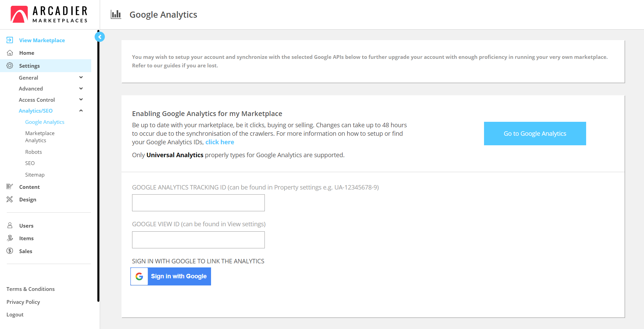
Task: Click the Users person icon
Action: [10, 226]
